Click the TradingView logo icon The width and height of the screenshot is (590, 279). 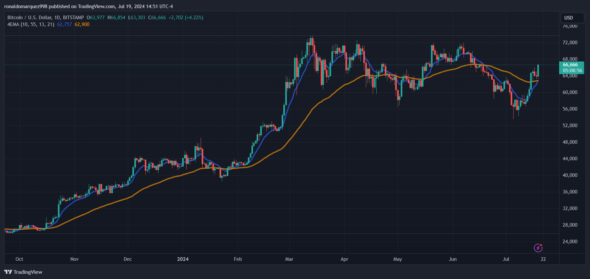8,272
